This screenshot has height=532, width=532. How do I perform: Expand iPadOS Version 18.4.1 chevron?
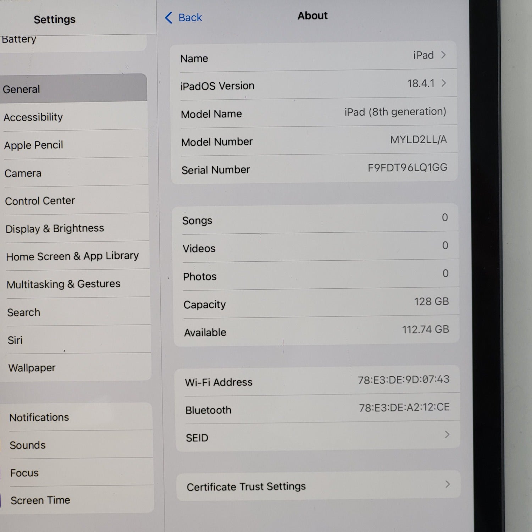coord(444,83)
